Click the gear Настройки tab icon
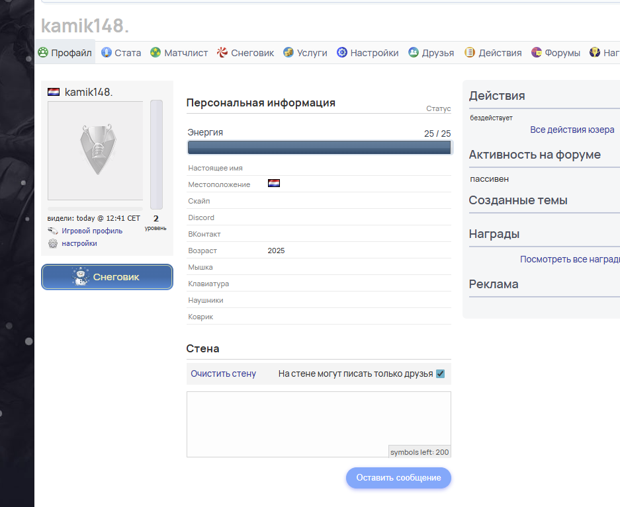 [x=342, y=52]
